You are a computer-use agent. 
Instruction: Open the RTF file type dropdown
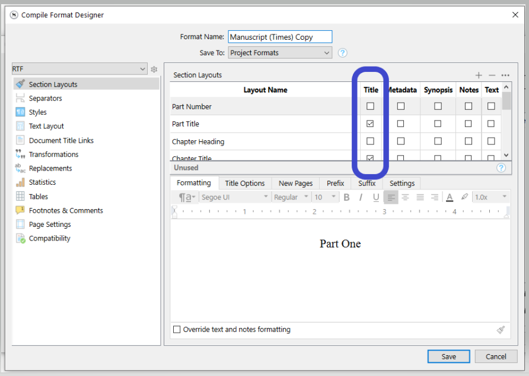point(79,69)
